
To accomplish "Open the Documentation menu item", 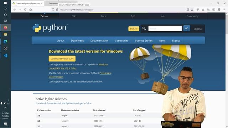I will (99, 41).
